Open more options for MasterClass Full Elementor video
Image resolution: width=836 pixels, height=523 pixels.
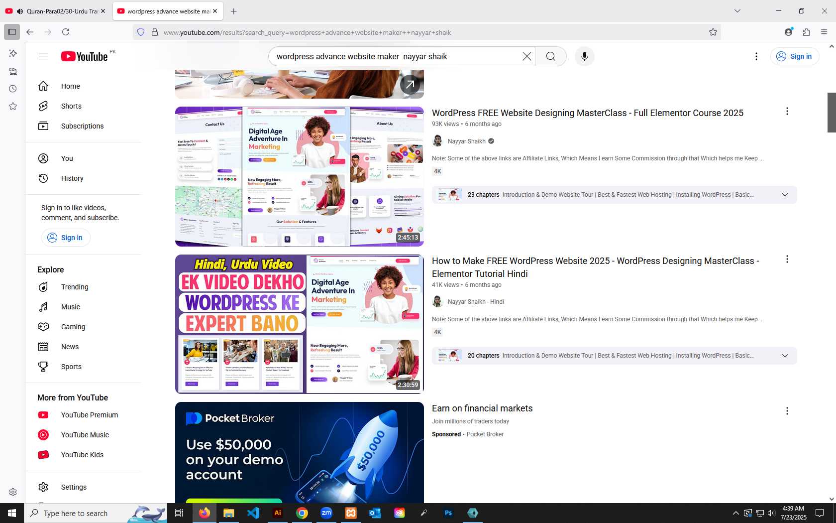pyautogui.click(x=787, y=112)
